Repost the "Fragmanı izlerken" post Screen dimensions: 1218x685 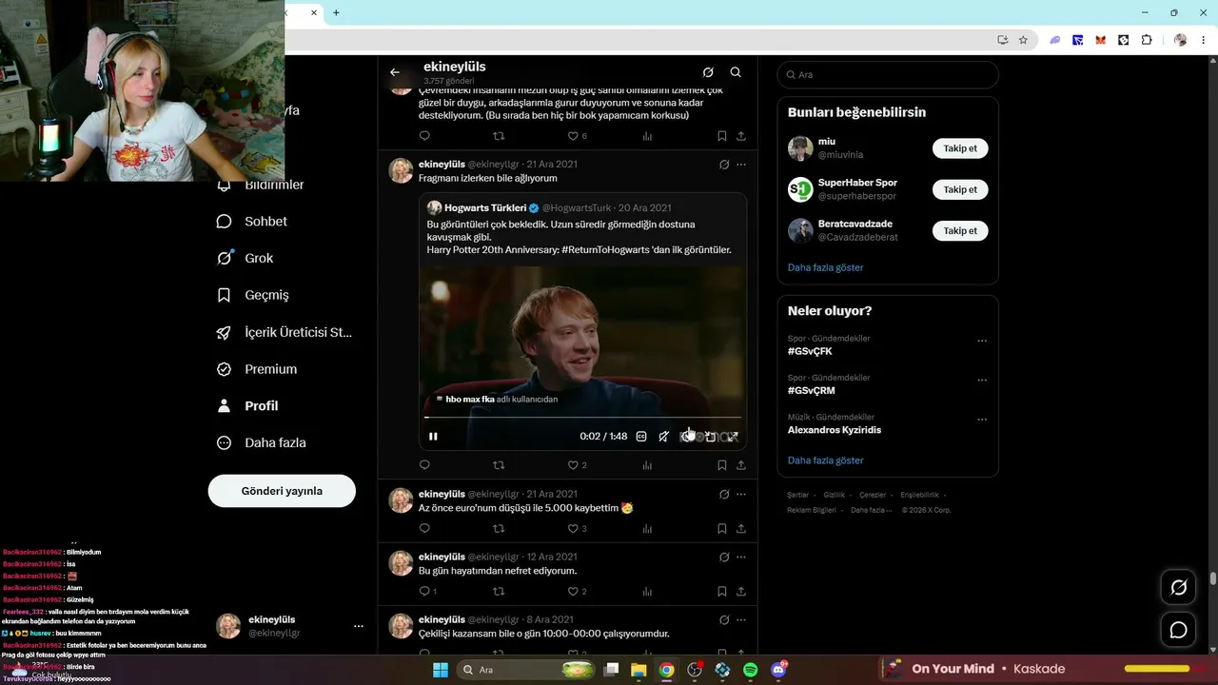click(499, 465)
